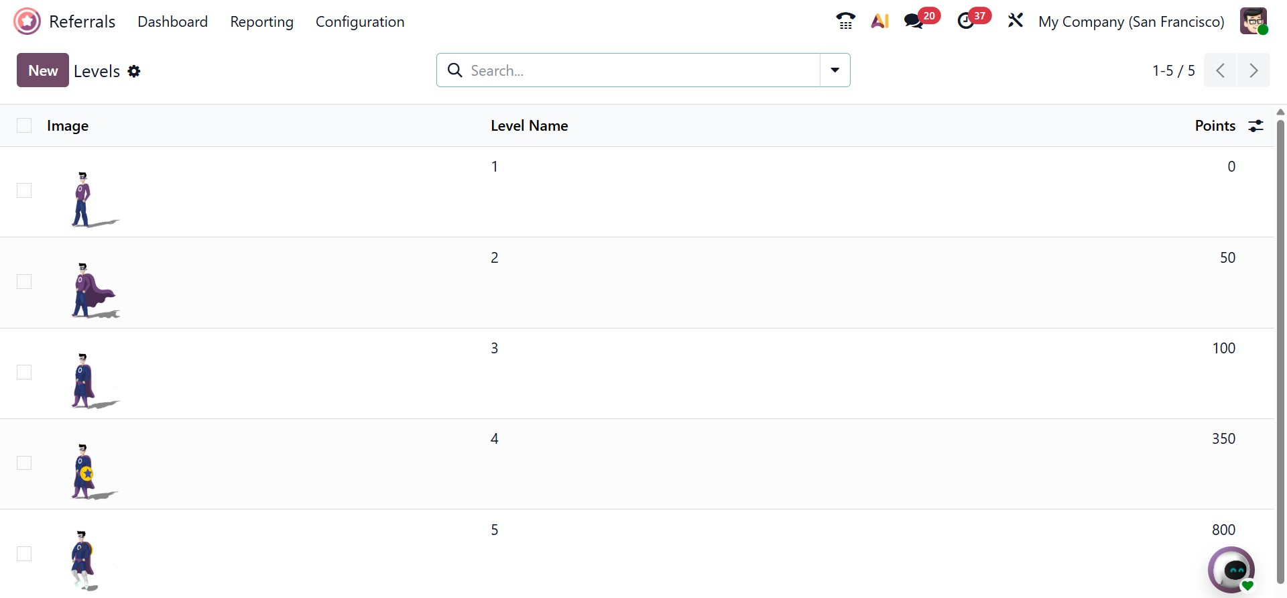Click the Referrals app logo icon
This screenshot has width=1287, height=598.
tap(27, 21)
